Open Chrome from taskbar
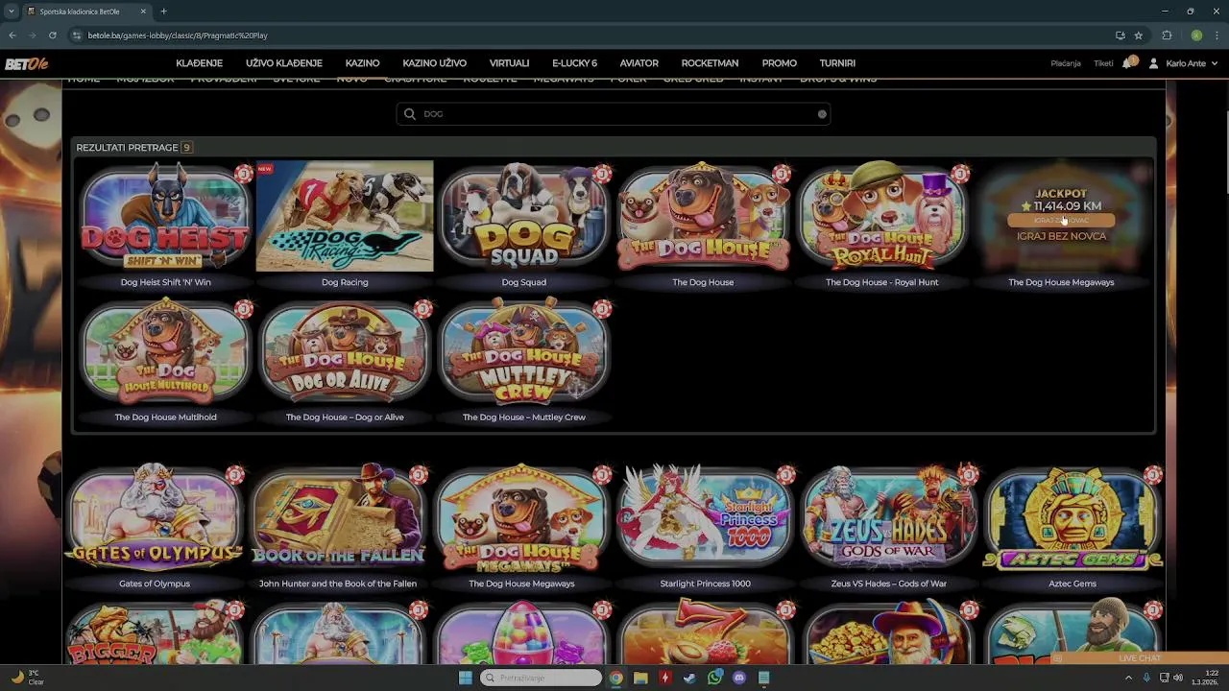1229x691 pixels. [x=615, y=678]
